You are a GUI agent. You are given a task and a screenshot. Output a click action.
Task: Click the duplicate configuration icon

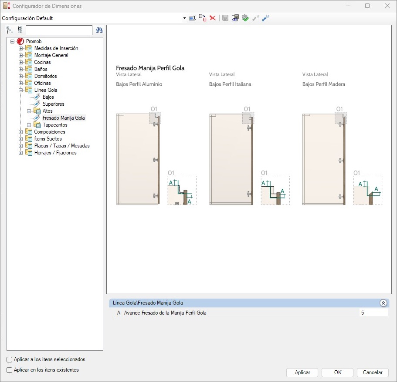pyautogui.click(x=203, y=18)
